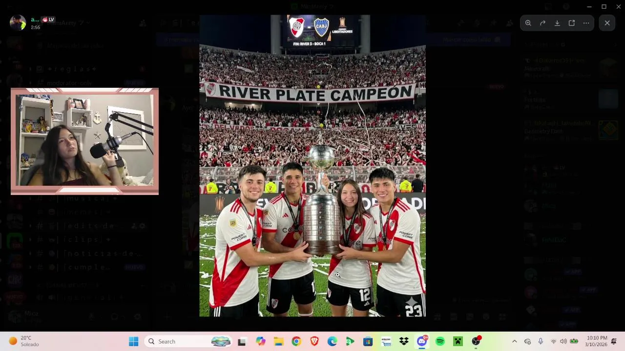Close the image viewer with the X button
The image size is (625, 351).
click(x=607, y=23)
